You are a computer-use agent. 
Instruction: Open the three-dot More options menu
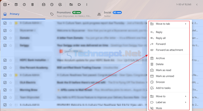(87, 5)
